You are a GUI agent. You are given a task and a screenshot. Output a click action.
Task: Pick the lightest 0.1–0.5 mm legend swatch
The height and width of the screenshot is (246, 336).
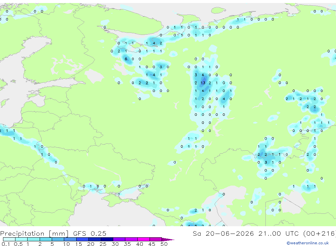pos(9,239)
